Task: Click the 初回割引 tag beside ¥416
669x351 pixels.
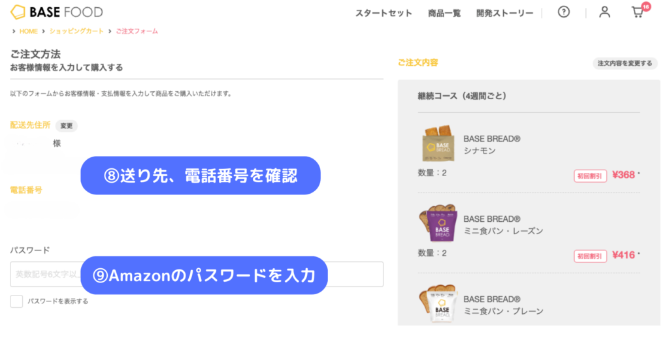Action: pyautogui.click(x=590, y=256)
